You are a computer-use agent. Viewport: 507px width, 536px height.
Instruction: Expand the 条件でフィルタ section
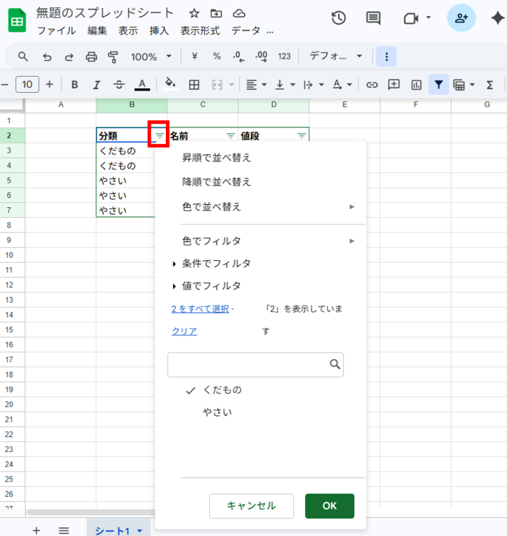pyautogui.click(x=216, y=263)
